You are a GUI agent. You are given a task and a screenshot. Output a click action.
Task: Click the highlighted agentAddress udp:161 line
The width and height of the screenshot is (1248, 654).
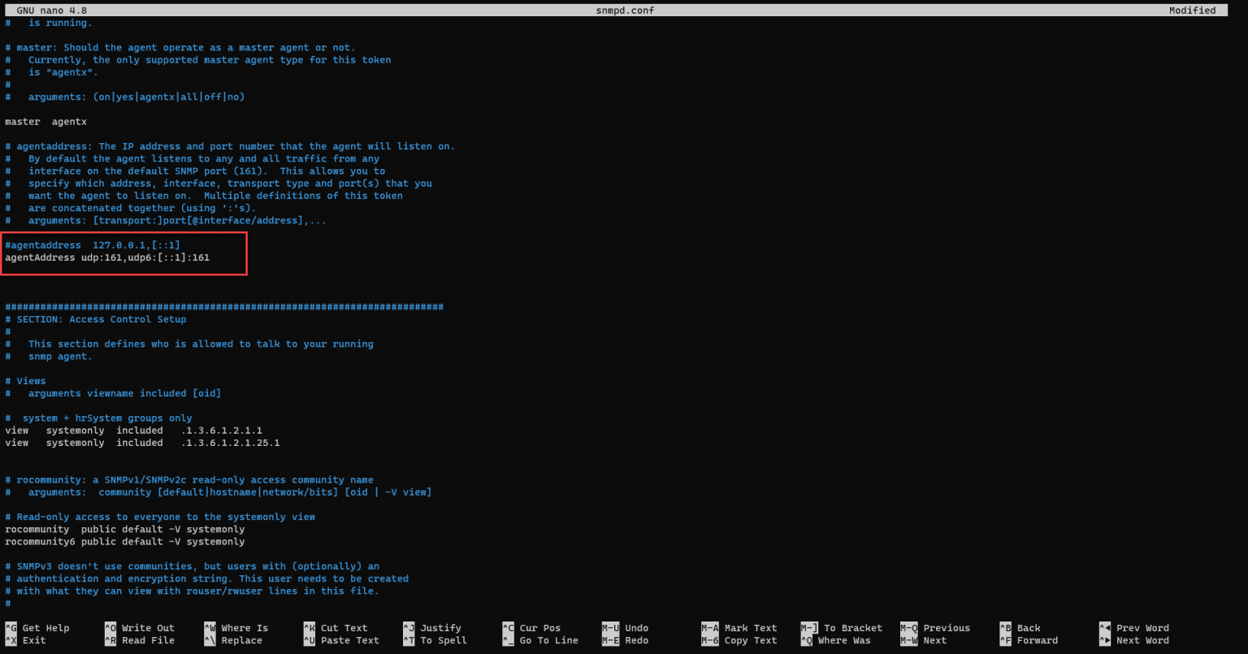pyautogui.click(x=107, y=257)
